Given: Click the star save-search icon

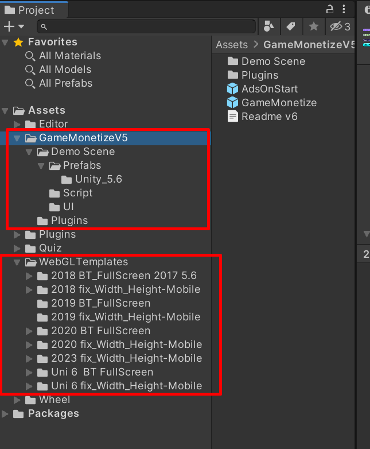Looking at the screenshot, I should 314,26.
